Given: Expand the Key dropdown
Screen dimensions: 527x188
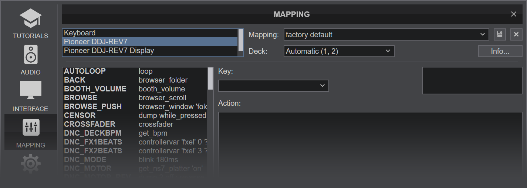Looking at the screenshot, I should coord(273,86).
